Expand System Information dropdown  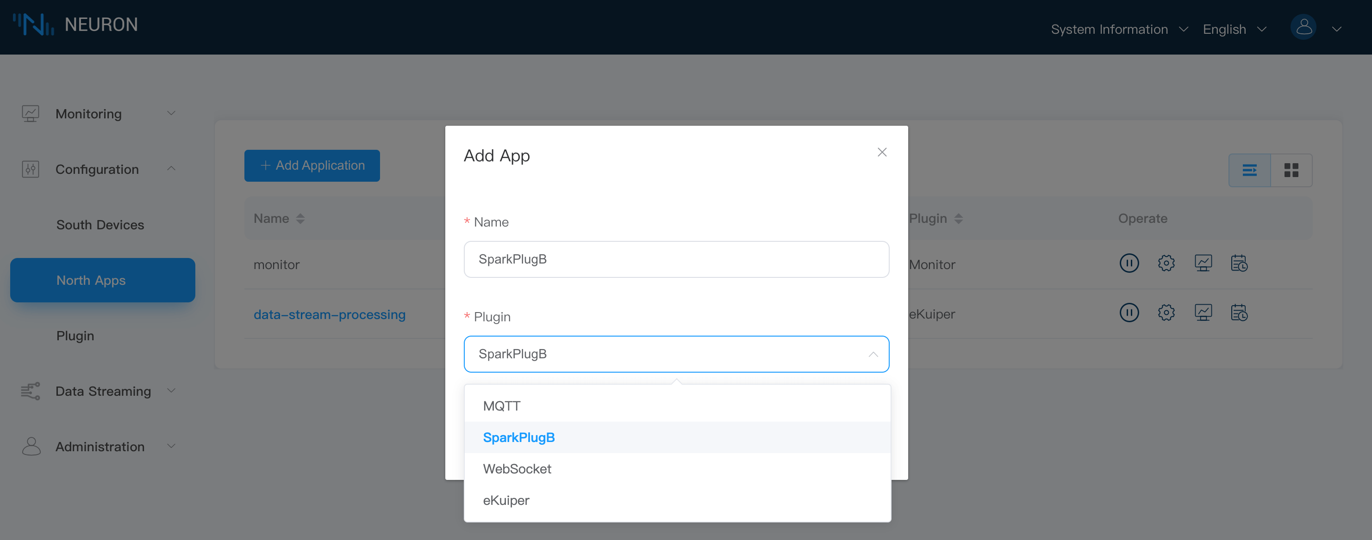tap(1118, 29)
